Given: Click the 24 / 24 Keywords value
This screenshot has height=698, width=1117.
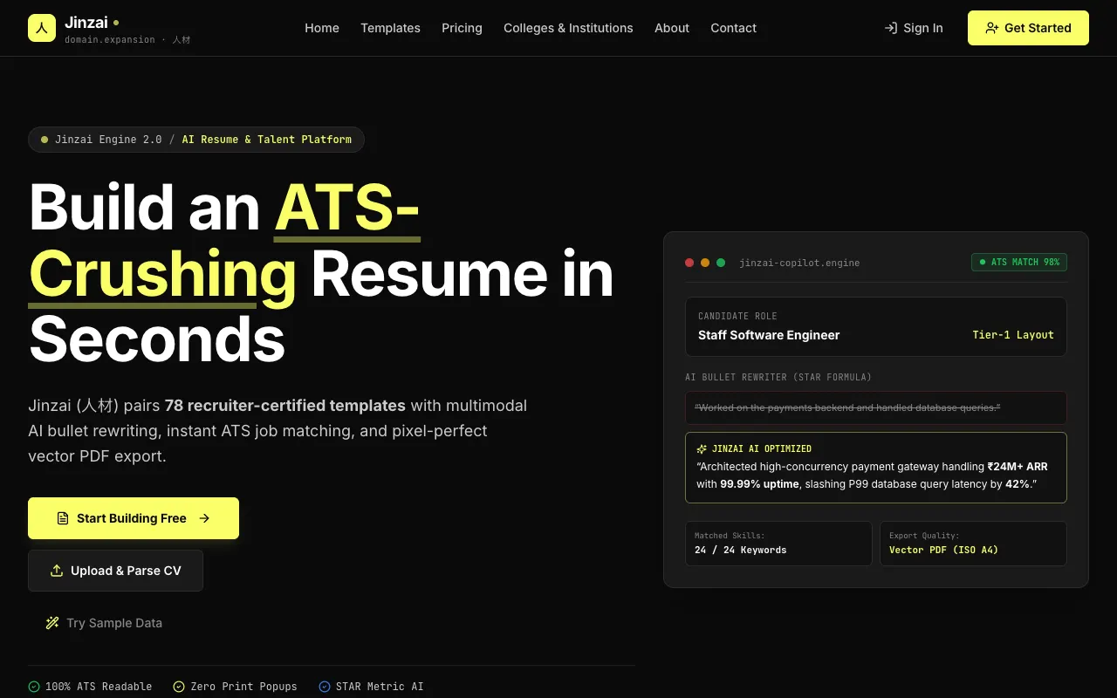Looking at the screenshot, I should pos(740,551).
